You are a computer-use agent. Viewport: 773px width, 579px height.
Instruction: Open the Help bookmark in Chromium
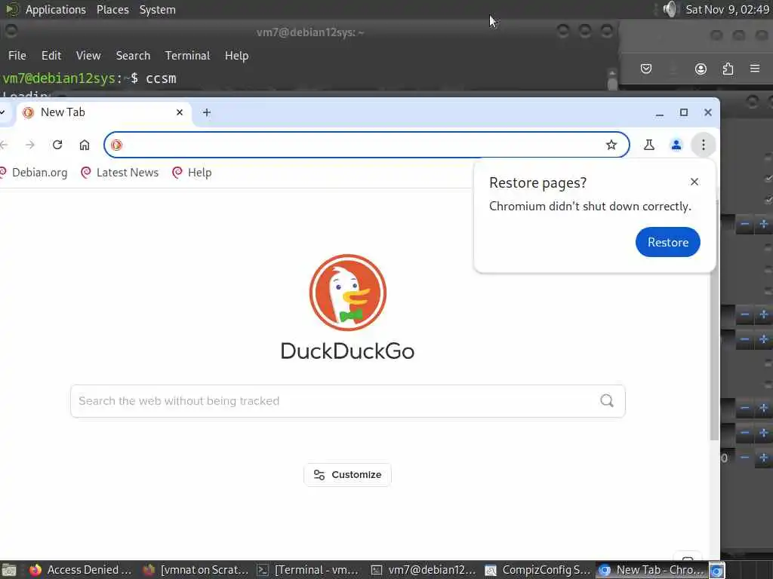(192, 173)
